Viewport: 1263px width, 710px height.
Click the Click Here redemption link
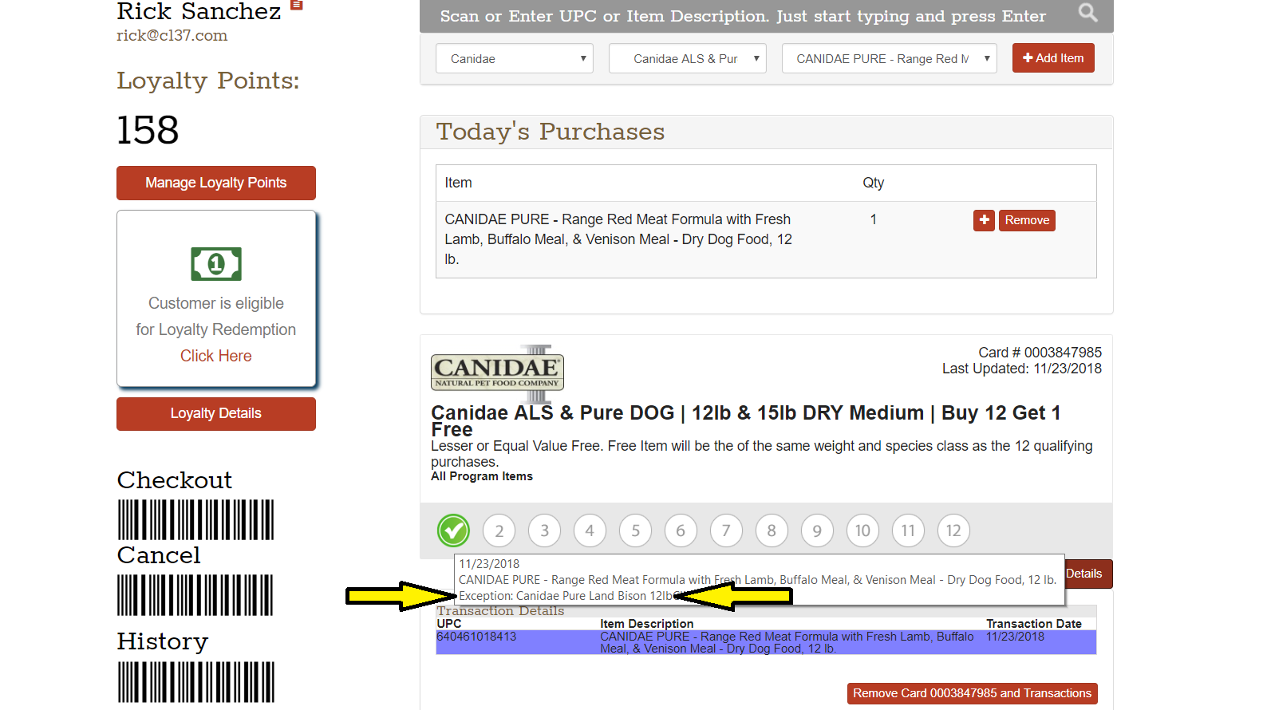click(216, 356)
